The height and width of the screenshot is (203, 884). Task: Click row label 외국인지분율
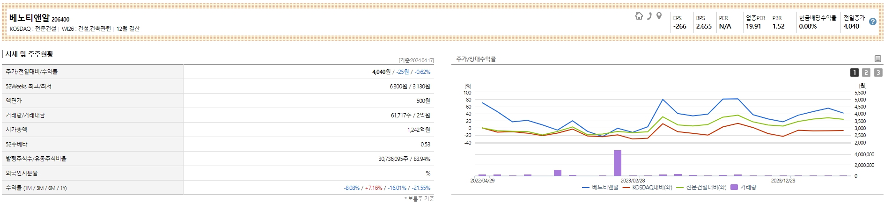click(x=22, y=173)
